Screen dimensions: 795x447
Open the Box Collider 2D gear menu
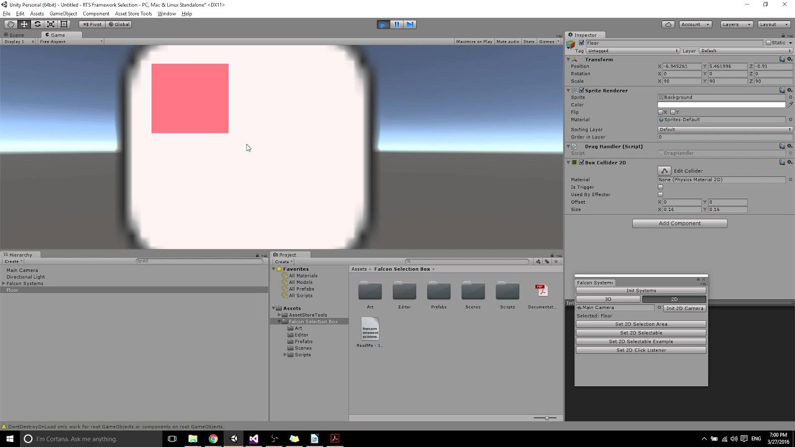coord(789,162)
